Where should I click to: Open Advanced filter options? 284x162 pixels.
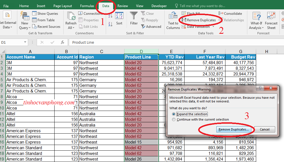151,27
